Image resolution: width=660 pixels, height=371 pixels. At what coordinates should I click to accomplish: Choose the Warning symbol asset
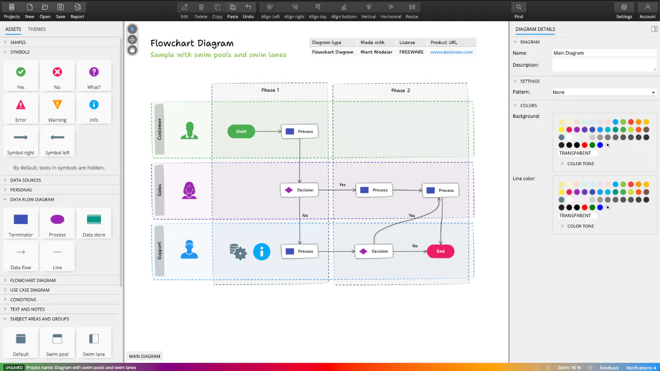[x=57, y=108]
